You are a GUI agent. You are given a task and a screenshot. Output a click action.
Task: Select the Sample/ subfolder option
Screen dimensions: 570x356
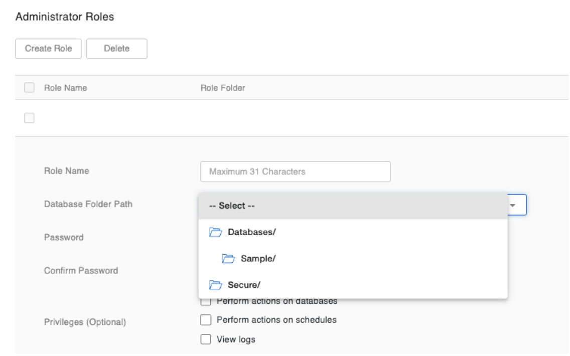click(353, 259)
